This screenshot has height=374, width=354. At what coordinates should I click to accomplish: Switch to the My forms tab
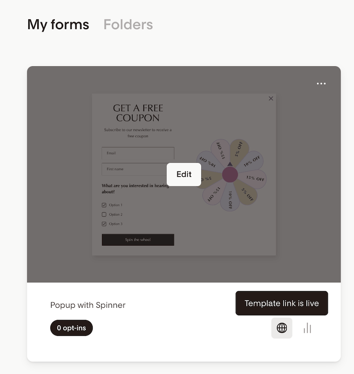point(58,25)
